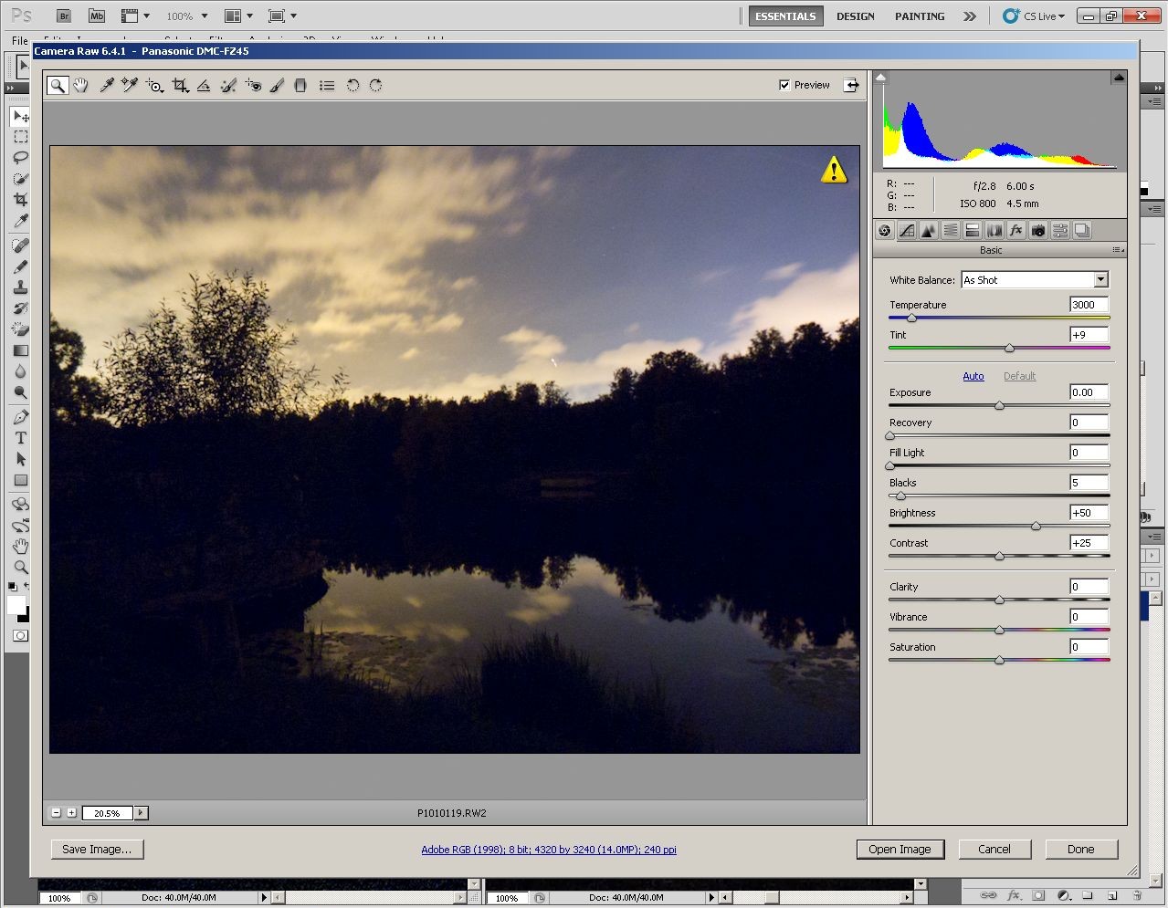Expand the workspace switcher chevron
1168x908 pixels.
click(970, 16)
